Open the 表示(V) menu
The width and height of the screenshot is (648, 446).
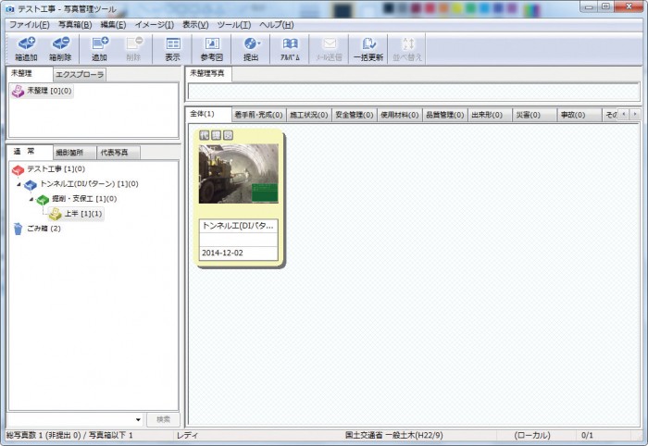(x=195, y=25)
